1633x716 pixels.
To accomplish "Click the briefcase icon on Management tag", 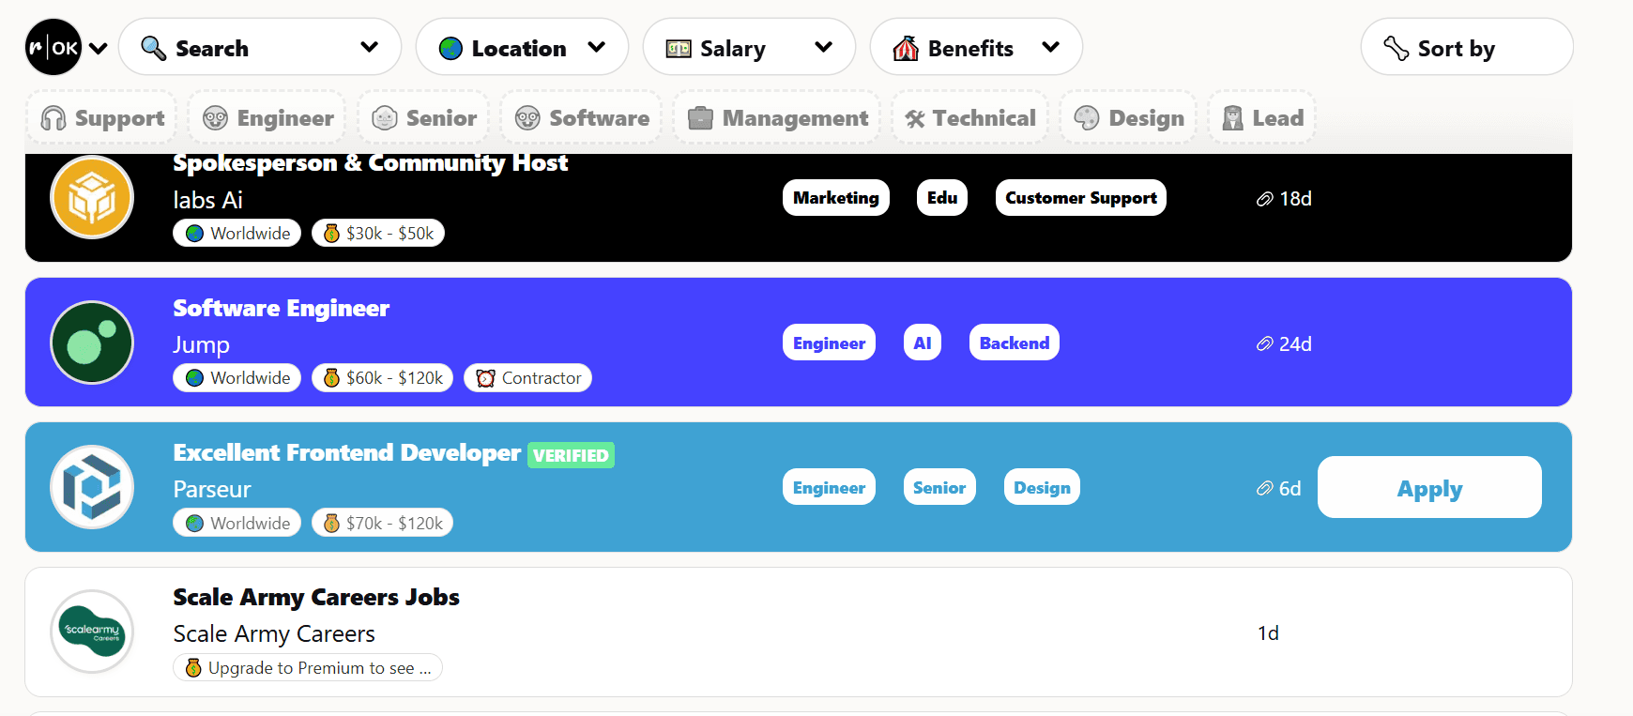I will pos(700,118).
